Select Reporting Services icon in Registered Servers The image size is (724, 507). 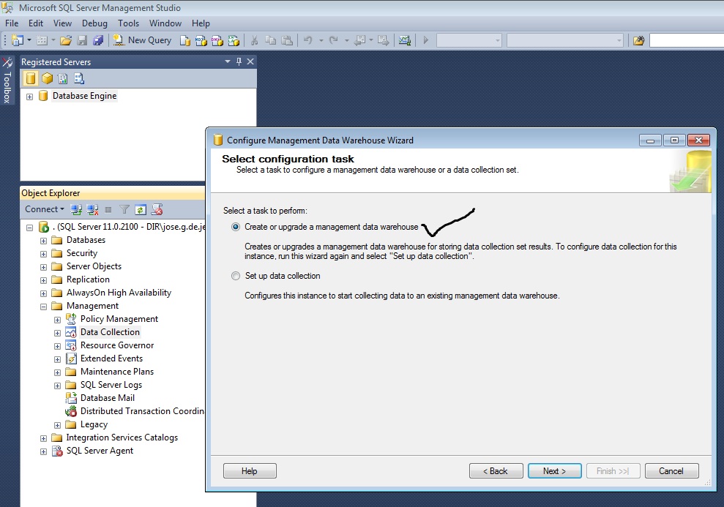[63, 78]
